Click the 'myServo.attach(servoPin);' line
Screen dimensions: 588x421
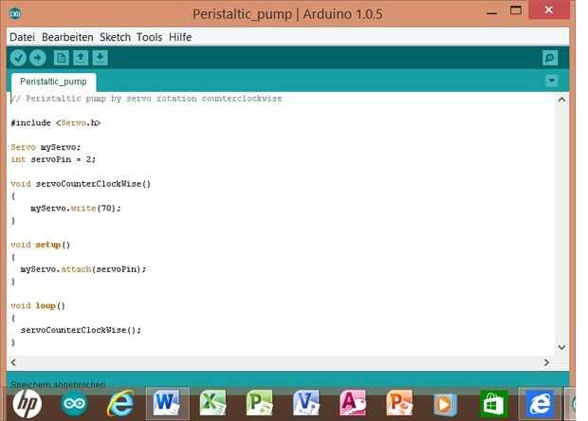pyautogui.click(x=83, y=269)
